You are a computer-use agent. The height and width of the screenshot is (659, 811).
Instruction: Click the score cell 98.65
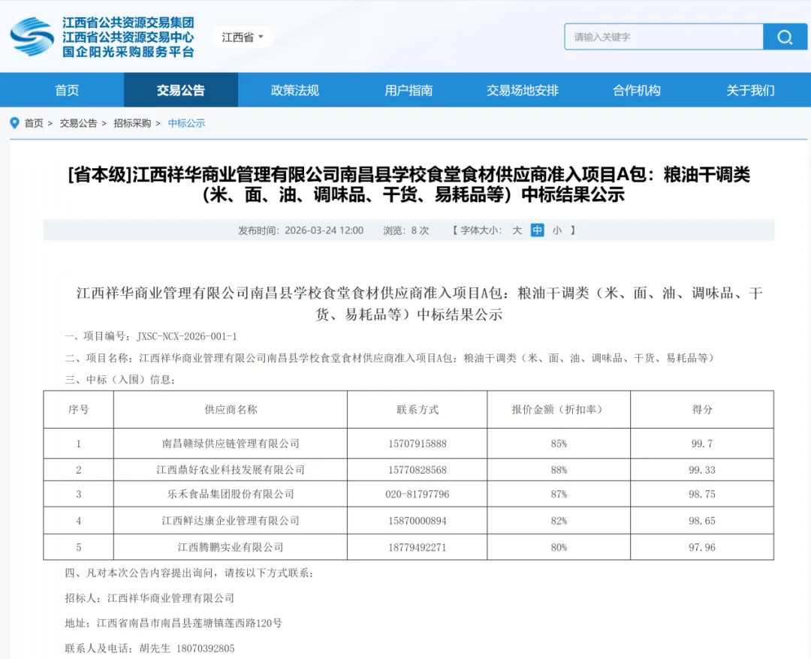(x=702, y=520)
